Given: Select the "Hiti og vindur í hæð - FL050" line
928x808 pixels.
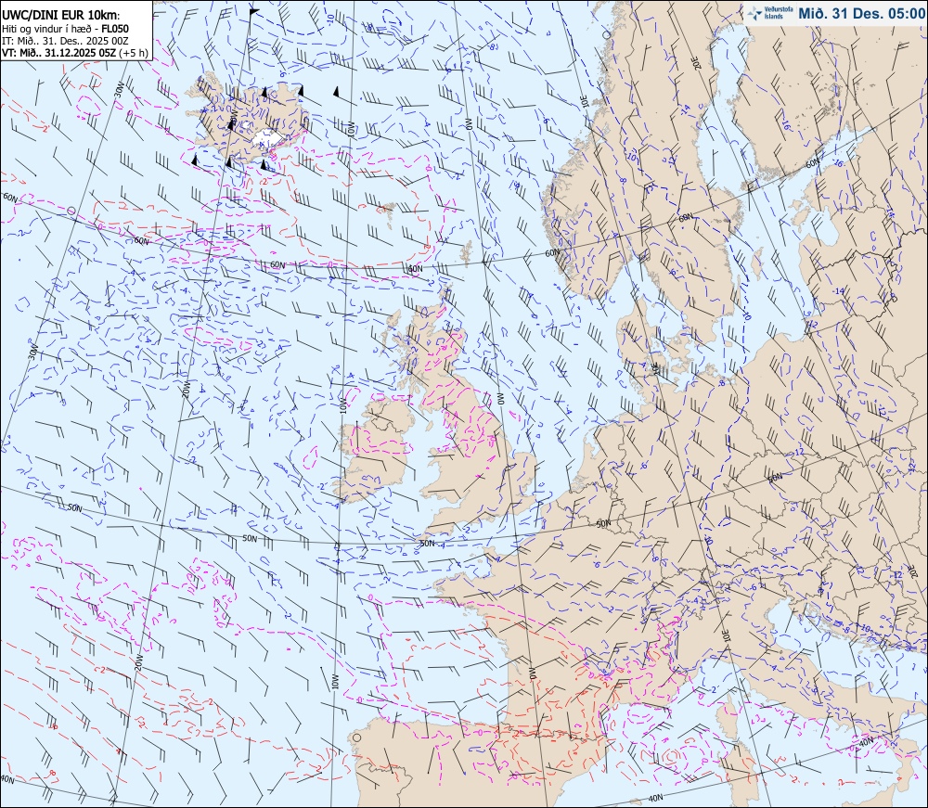Looking at the screenshot, I should coord(65,29).
